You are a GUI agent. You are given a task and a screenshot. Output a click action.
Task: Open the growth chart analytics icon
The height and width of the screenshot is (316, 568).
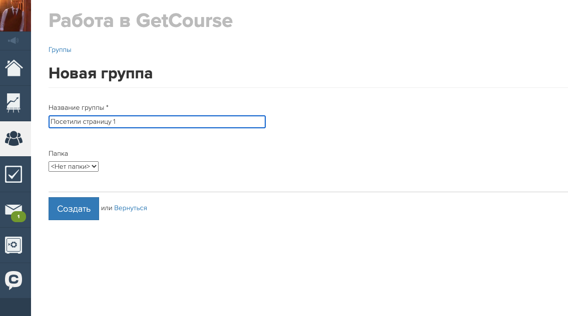14,102
